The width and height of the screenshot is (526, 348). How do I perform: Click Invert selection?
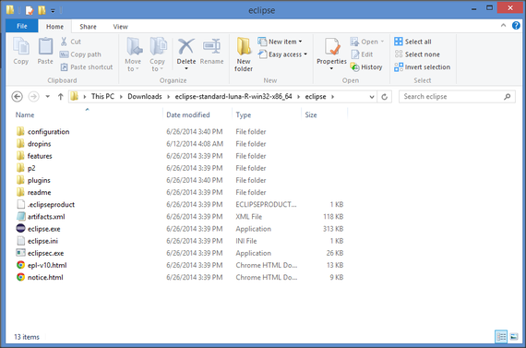point(423,67)
